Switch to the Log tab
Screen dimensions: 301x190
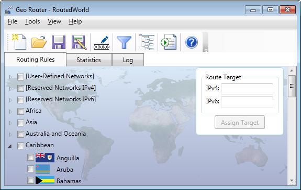tap(128, 60)
